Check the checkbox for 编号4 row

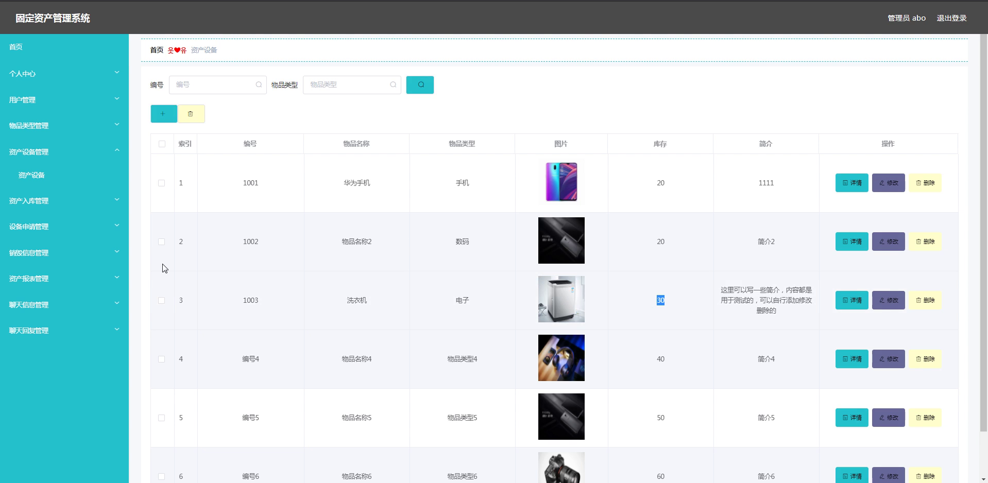[x=161, y=359]
